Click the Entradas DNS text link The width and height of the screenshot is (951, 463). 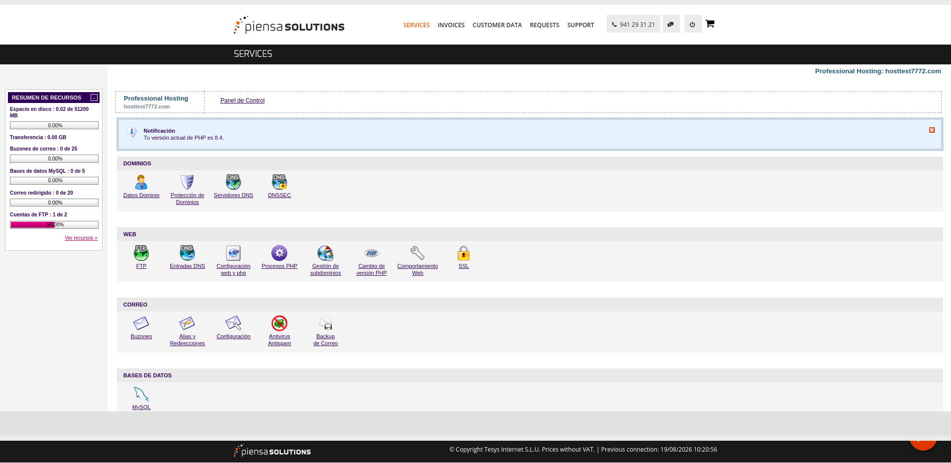(x=187, y=266)
